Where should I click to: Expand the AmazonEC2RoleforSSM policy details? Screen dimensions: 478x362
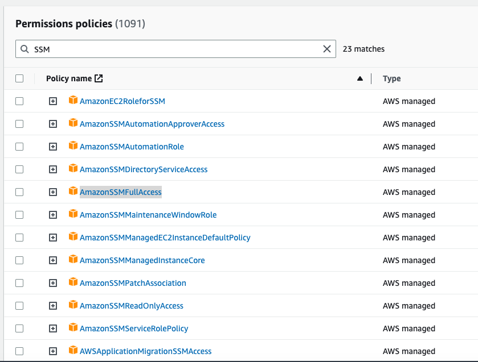(x=53, y=101)
